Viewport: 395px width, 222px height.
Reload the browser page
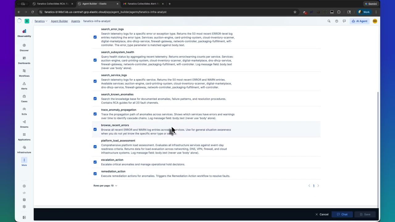point(32,12)
